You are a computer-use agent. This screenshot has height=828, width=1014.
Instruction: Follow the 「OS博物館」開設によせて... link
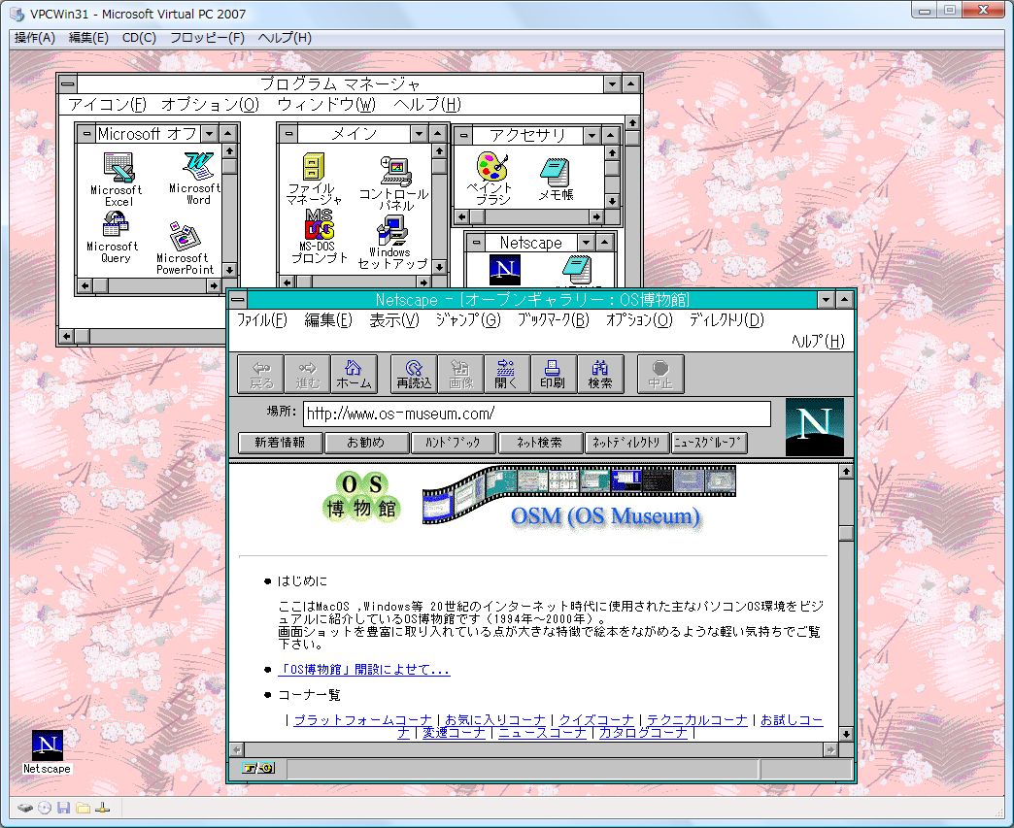pos(363,670)
